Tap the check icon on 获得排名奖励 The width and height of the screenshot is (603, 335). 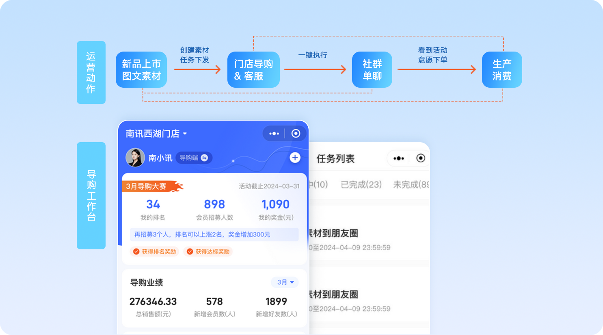pos(136,252)
